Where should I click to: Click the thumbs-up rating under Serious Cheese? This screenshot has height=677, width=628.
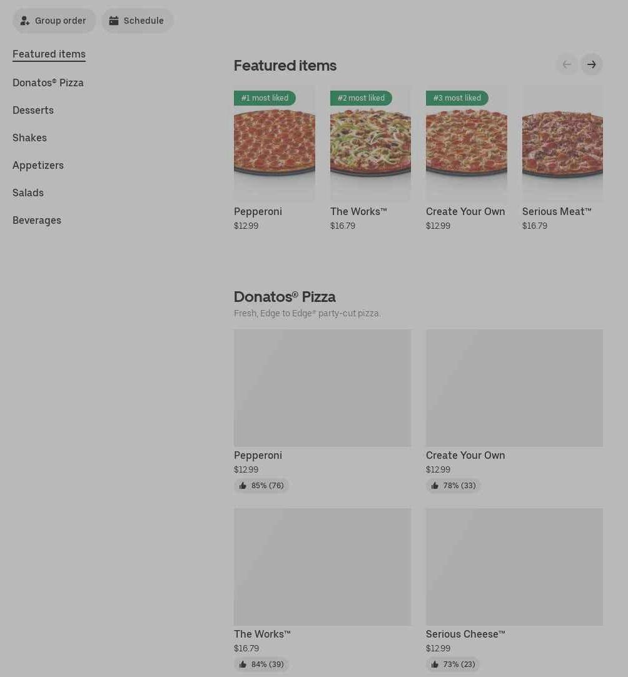(x=453, y=664)
